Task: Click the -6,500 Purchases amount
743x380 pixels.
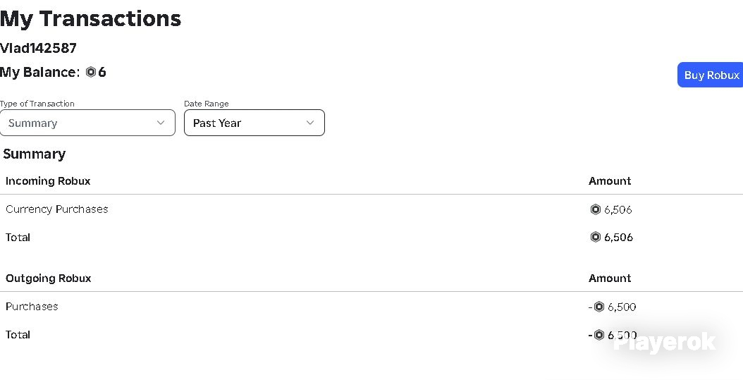Action: [x=612, y=307]
